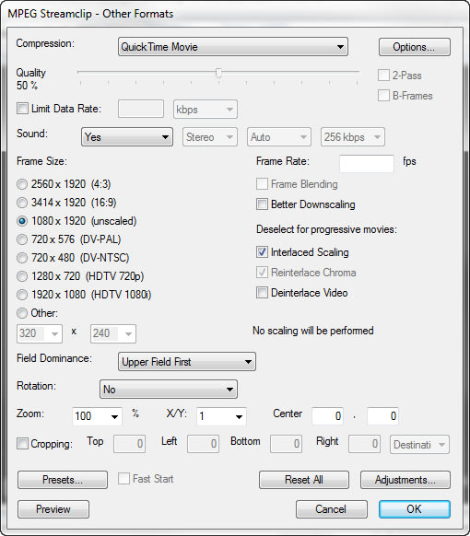This screenshot has height=536, width=470.
Task: Adjust the Quality slider handle
Action: [218, 73]
